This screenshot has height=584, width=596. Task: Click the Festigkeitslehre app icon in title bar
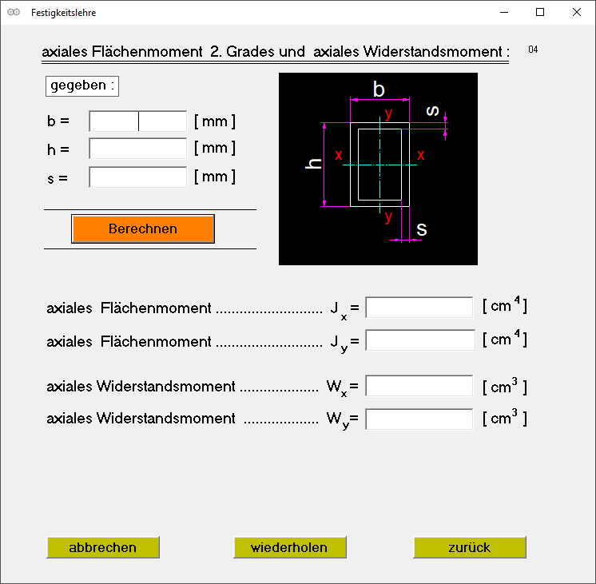tap(14, 13)
